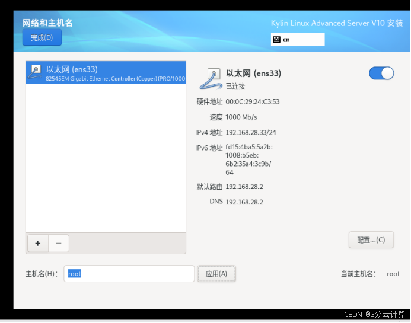This screenshot has width=411, height=323.
Task: Select hardware address 00:0C:29:24:C3:53
Action: (253, 102)
